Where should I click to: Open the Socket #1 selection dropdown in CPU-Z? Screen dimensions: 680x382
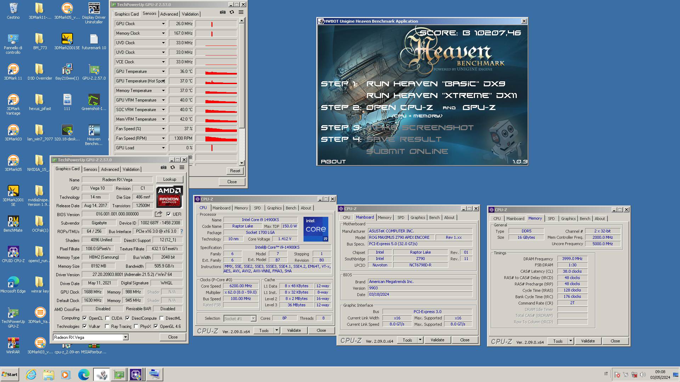click(253, 319)
